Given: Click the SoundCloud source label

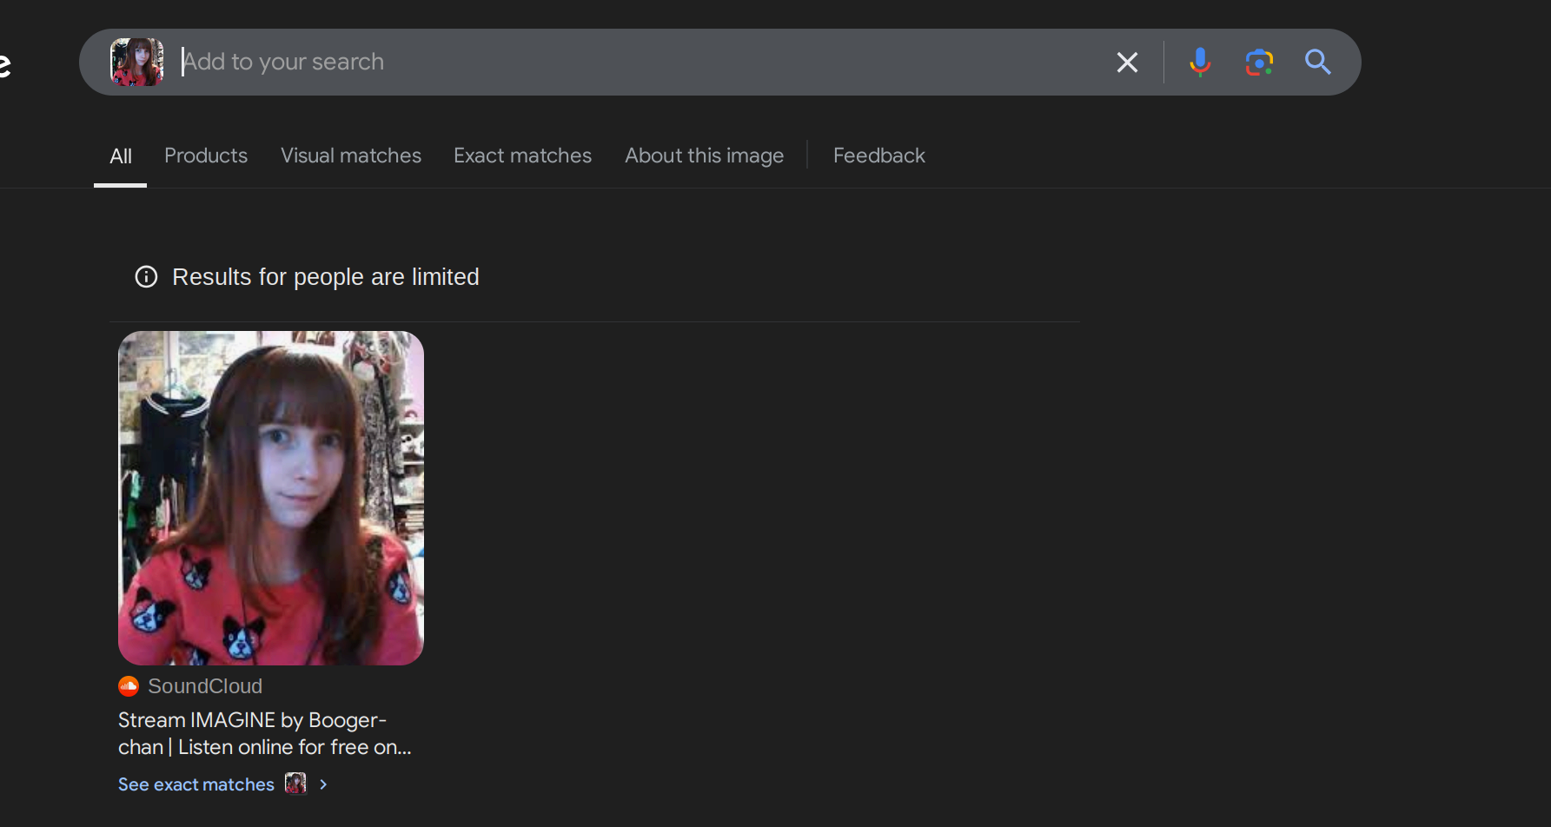Looking at the screenshot, I should click(x=205, y=686).
